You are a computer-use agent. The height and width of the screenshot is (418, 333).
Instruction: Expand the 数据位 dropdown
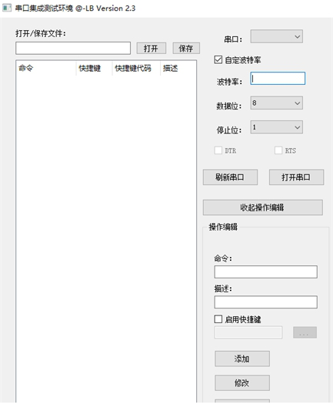point(276,103)
